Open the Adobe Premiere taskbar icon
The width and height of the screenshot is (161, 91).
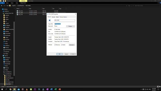pyautogui.click(x=35, y=89)
